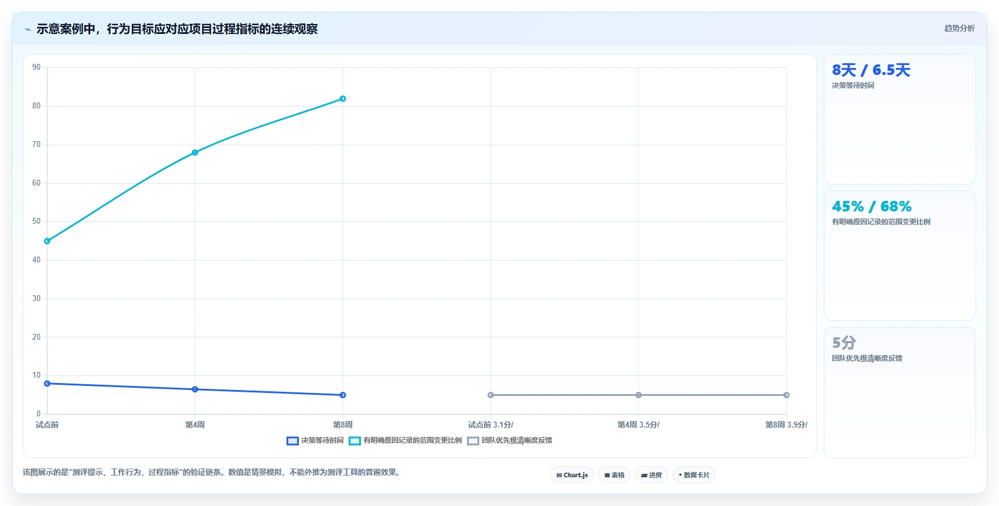Open the 趋势分析 label in the header
The image size is (999, 506).
959,28
